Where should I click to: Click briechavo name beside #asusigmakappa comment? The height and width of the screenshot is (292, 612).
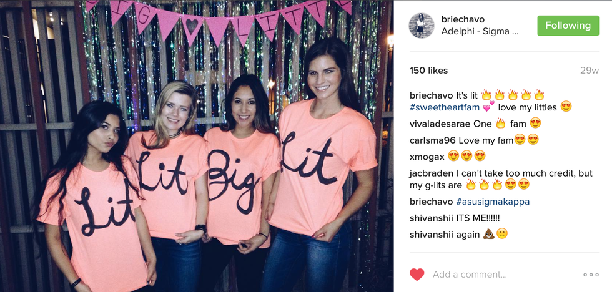(432, 202)
